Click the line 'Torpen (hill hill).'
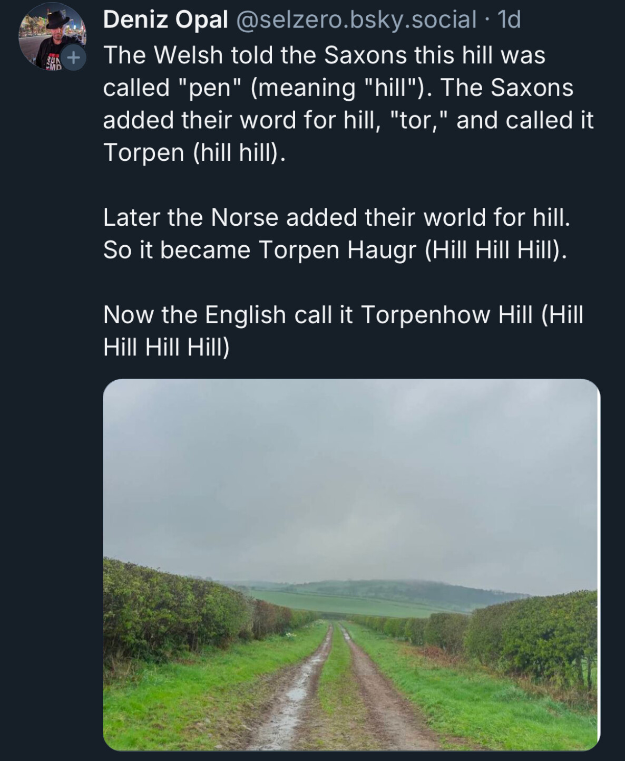Screen dimensions: 625x761 point(194,152)
